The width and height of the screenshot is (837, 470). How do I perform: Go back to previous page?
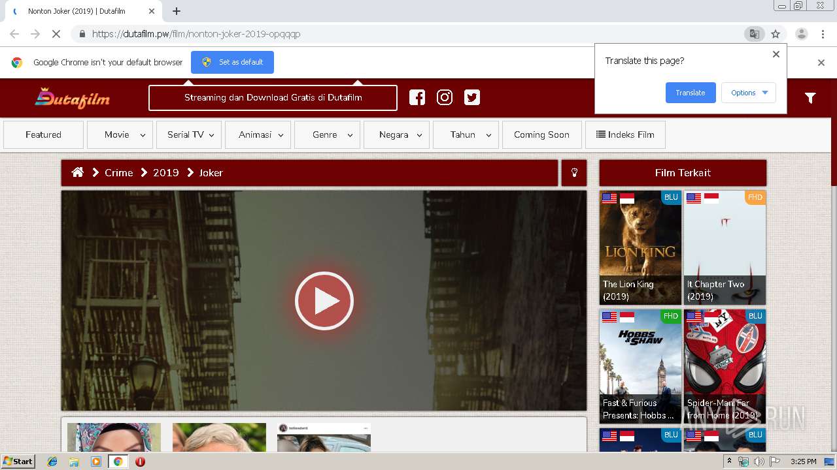pyautogui.click(x=14, y=34)
